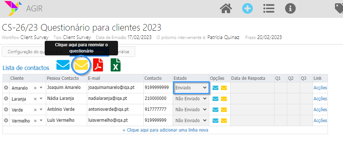Clear the Laranja client selection

[x=35, y=99]
